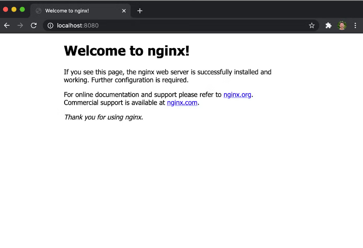Open the Chrome three-dot menu
The image size is (363, 248).
(355, 25)
